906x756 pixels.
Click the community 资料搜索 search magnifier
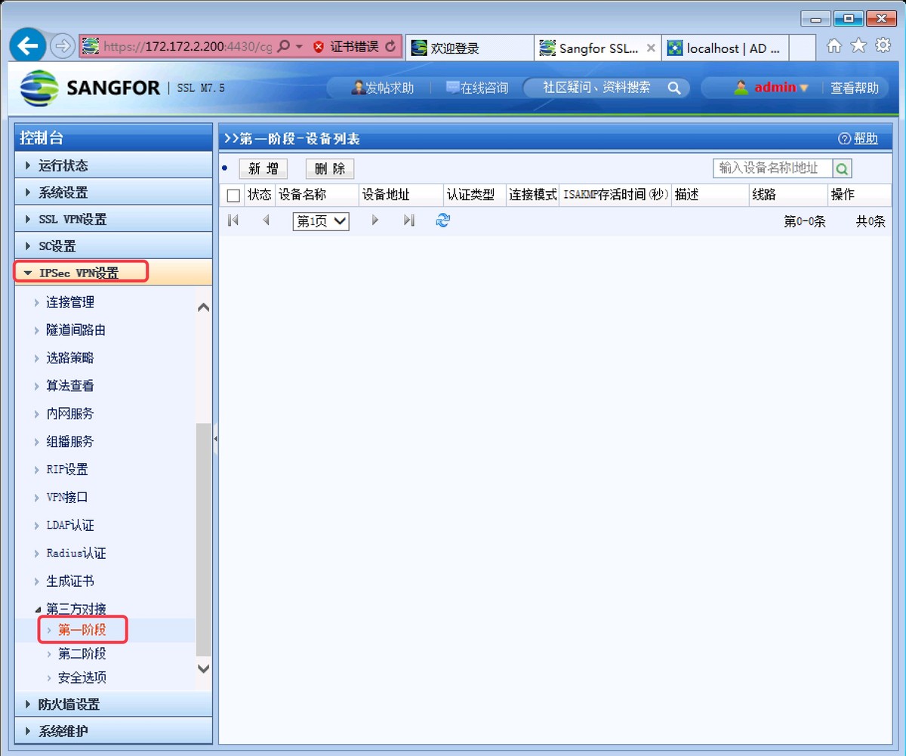[x=674, y=88]
